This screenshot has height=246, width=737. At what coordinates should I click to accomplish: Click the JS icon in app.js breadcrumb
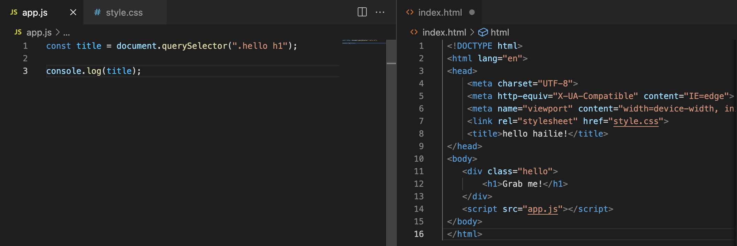point(18,32)
